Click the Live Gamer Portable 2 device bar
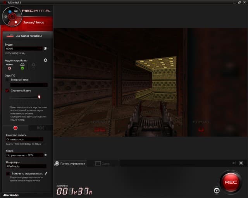This screenshot has width=248, height=198. (28, 36)
